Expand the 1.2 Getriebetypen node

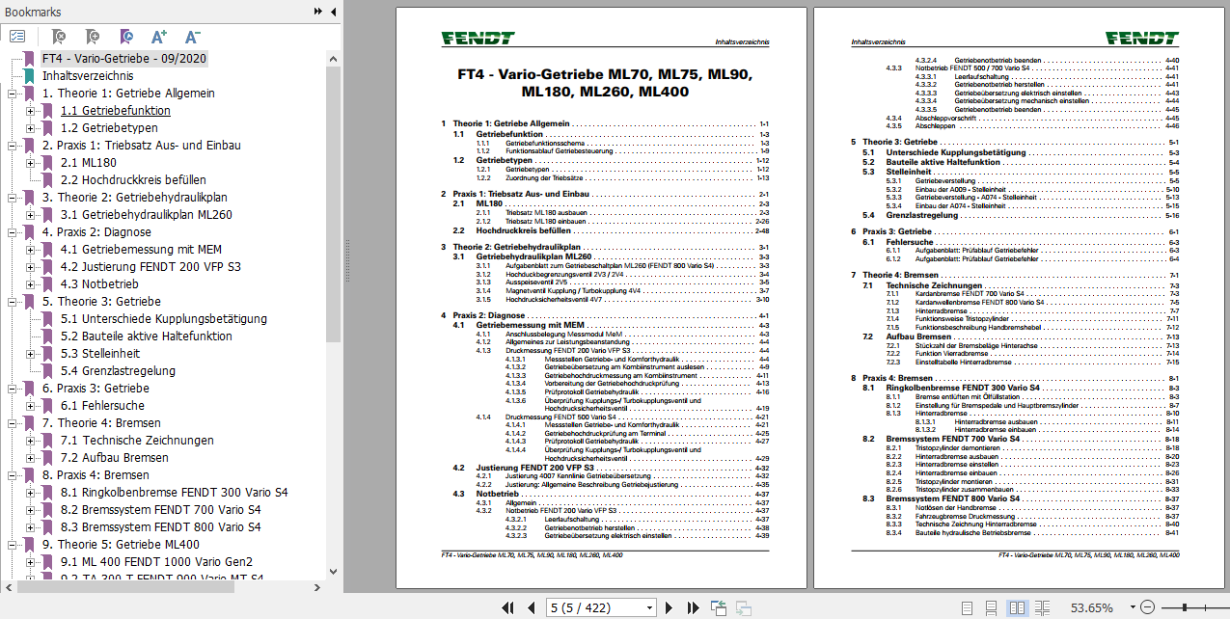30,128
